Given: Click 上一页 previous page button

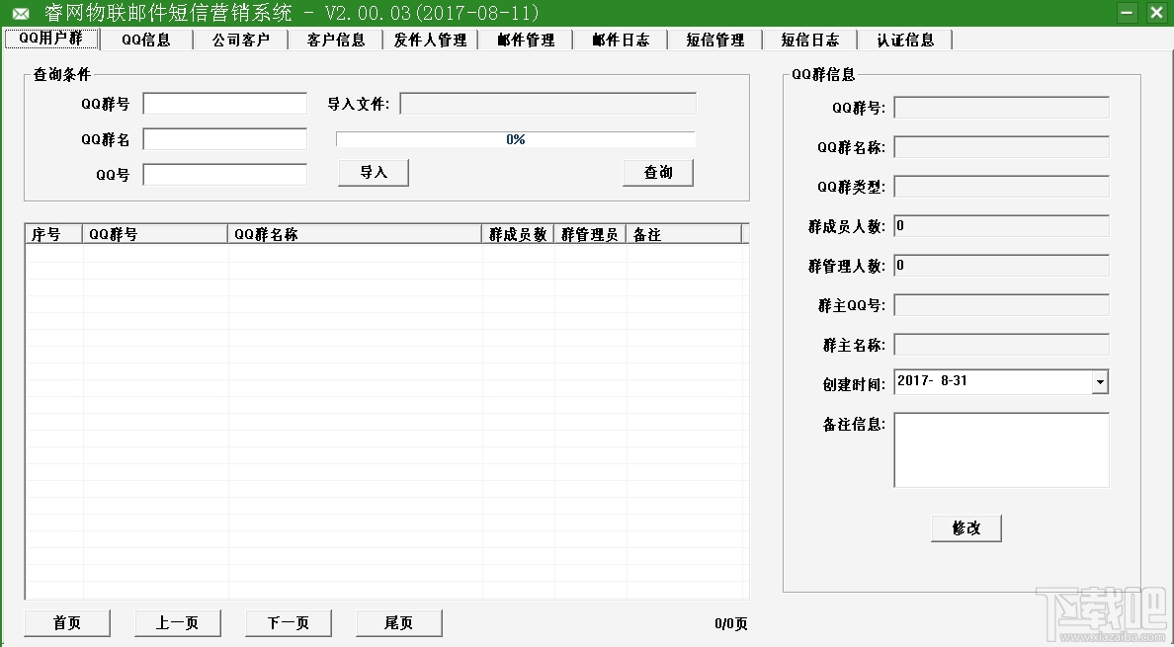Looking at the screenshot, I should coord(178,623).
